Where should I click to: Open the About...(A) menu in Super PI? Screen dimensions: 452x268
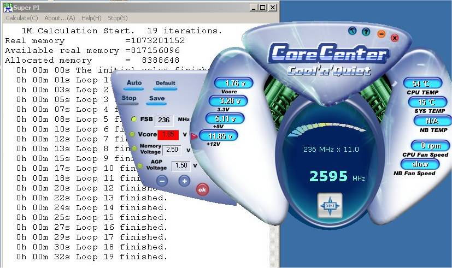point(60,18)
